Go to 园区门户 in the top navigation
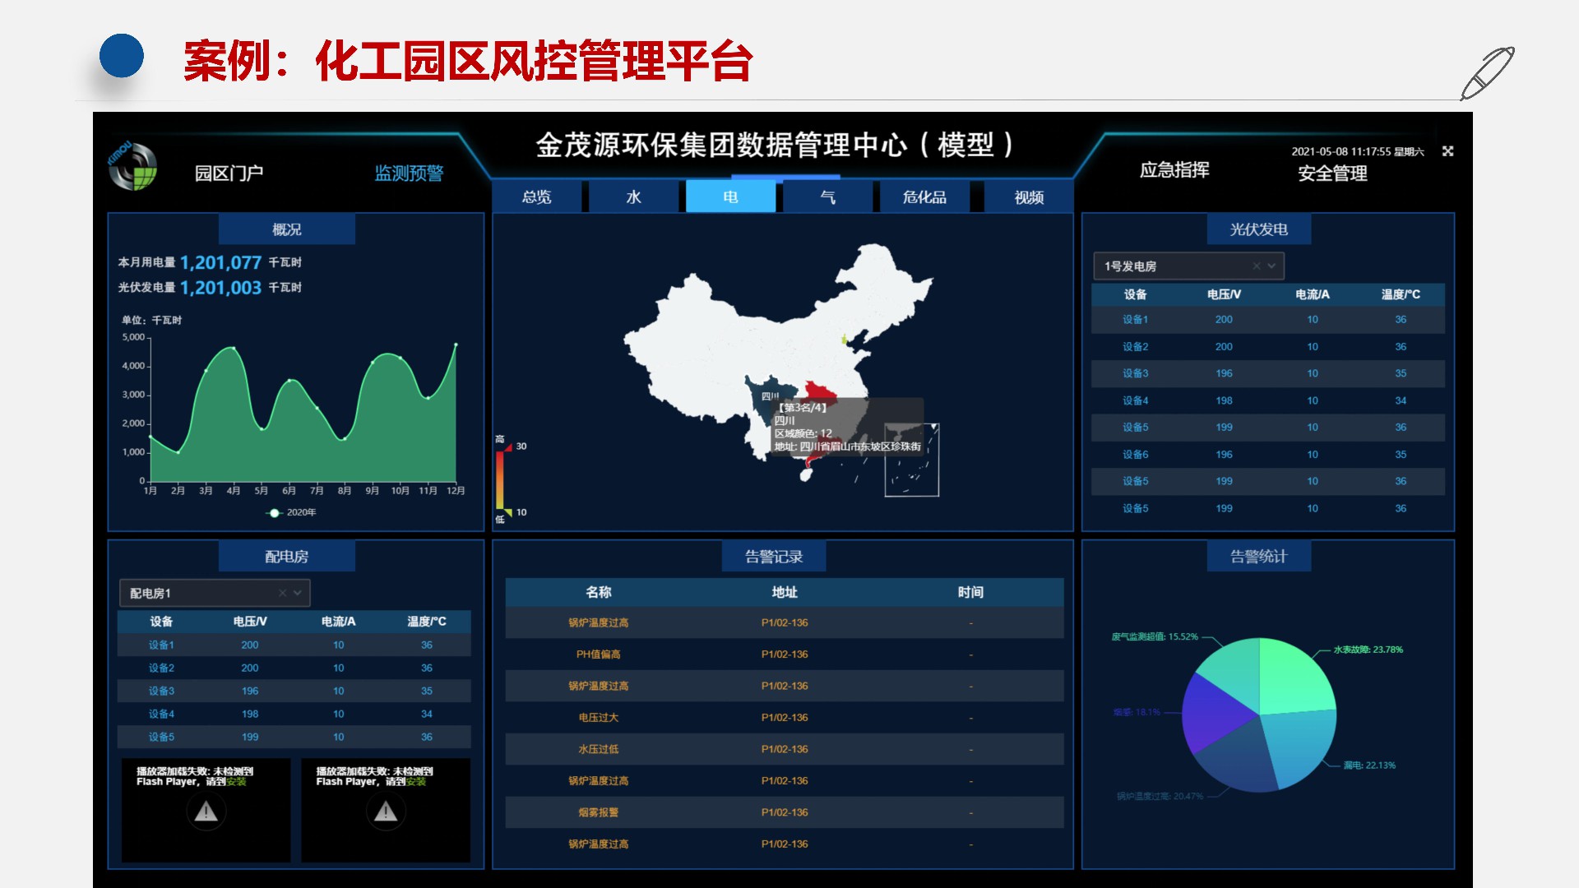The height and width of the screenshot is (888, 1579). pyautogui.click(x=229, y=173)
